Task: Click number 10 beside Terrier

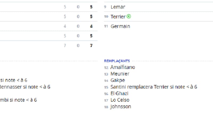Action: point(106,17)
